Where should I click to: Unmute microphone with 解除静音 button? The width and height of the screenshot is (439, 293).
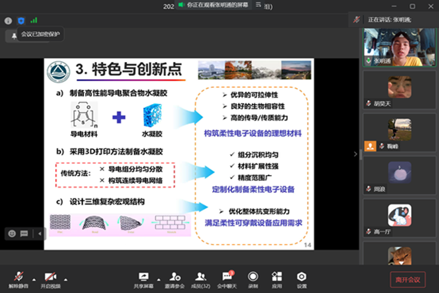coord(17,278)
